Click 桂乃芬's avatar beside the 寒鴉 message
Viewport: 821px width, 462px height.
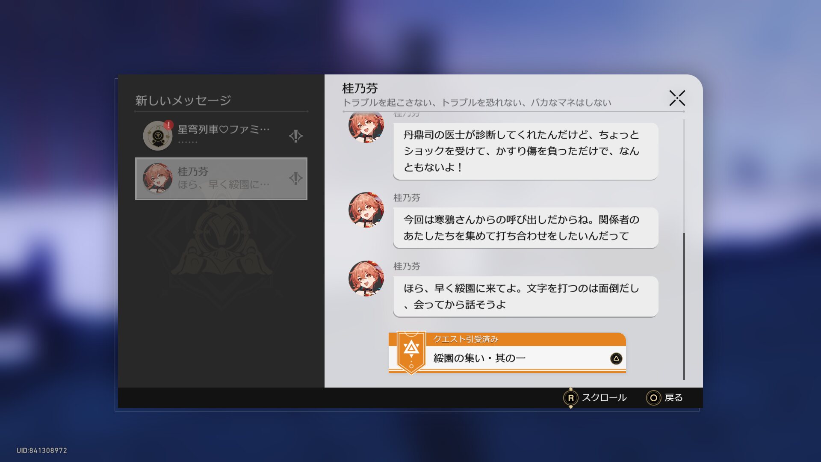click(x=366, y=210)
